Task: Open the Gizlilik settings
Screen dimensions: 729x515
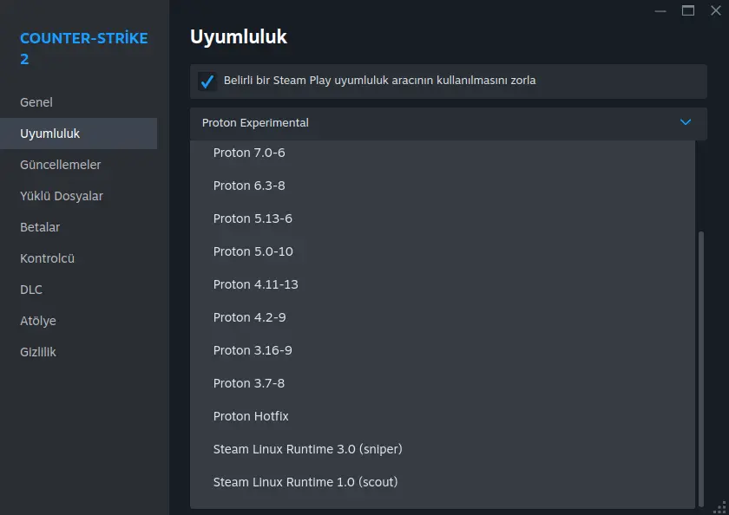Action: [x=79, y=352]
